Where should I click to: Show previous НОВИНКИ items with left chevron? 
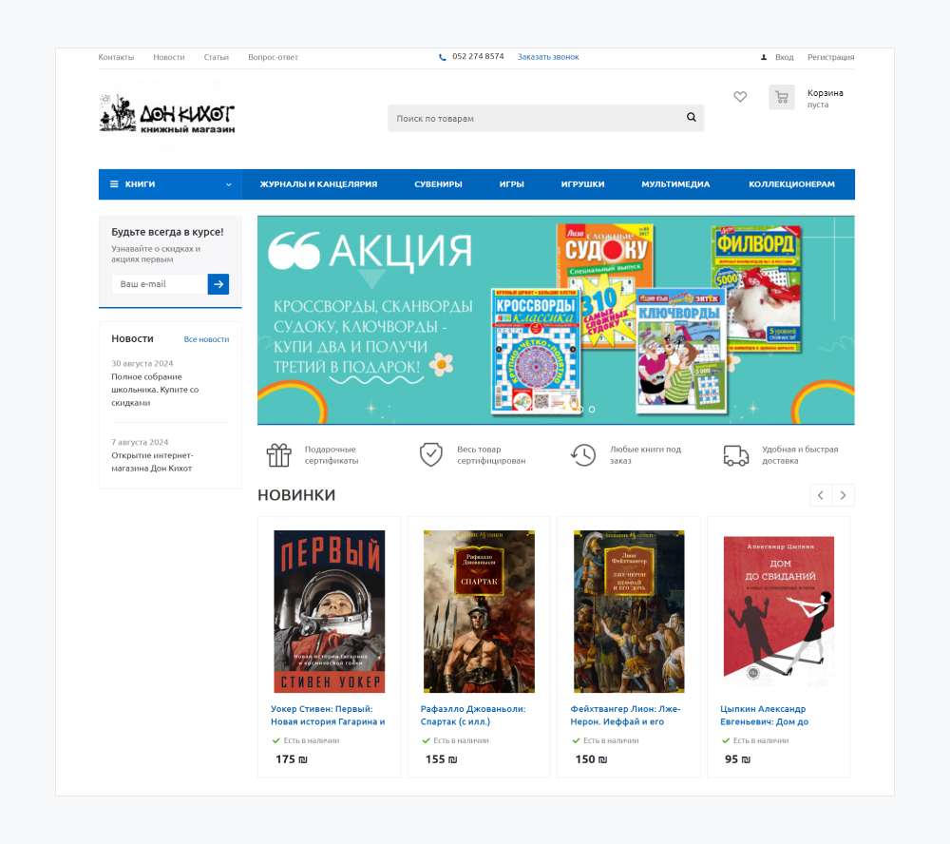tap(821, 495)
